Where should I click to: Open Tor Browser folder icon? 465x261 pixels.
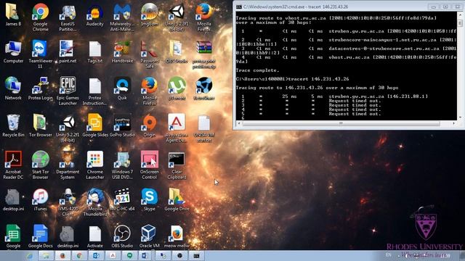coord(41,125)
